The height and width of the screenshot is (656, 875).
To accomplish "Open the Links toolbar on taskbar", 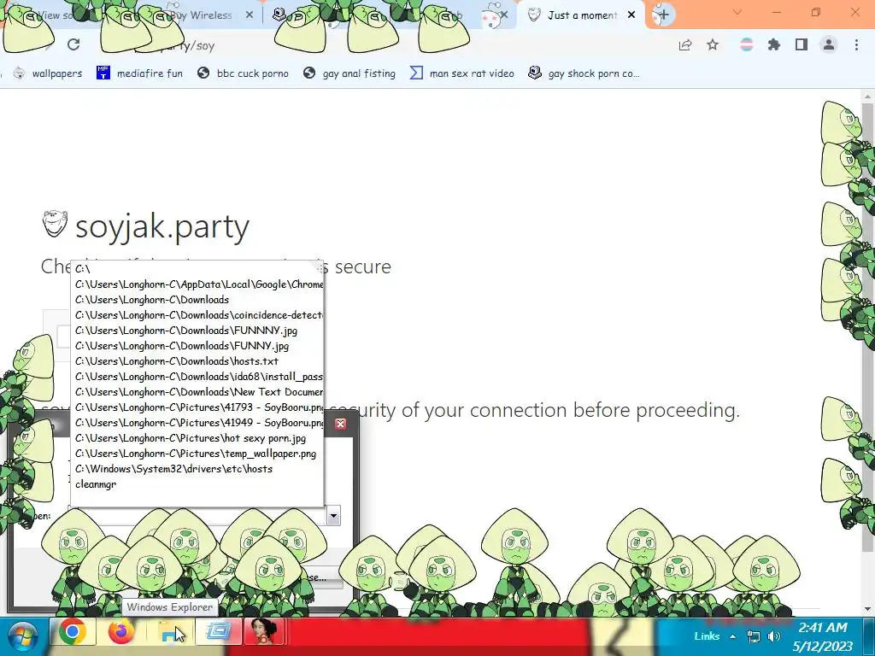I will coord(707,635).
